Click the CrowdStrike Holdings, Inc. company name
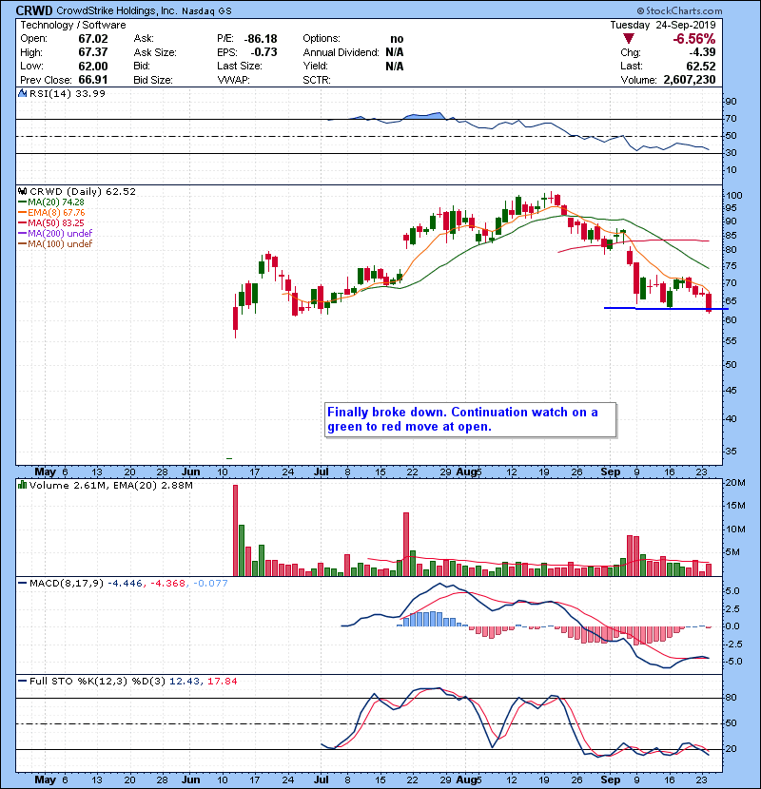761x789 pixels. 116,10
